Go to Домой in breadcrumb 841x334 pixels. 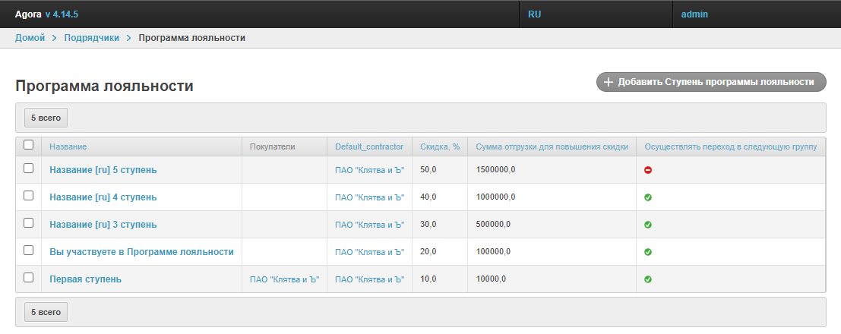tap(30, 38)
